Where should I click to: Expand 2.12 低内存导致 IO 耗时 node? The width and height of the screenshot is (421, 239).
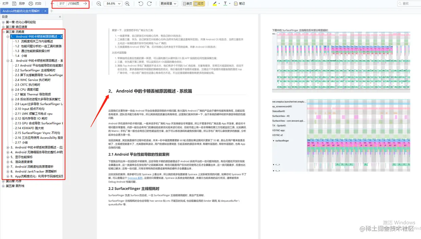pos(13,119)
